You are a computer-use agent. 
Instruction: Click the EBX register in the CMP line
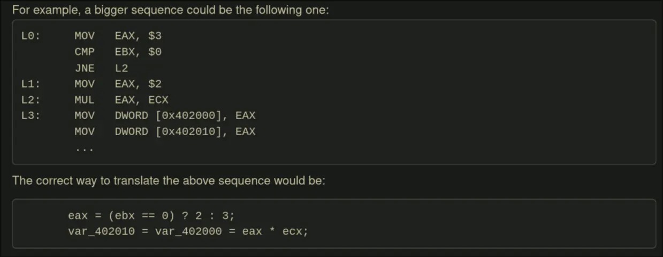coord(125,52)
